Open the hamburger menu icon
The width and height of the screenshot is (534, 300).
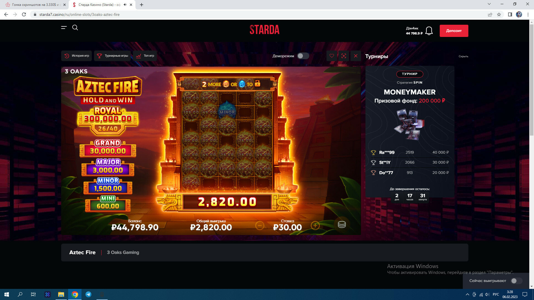pos(64,27)
